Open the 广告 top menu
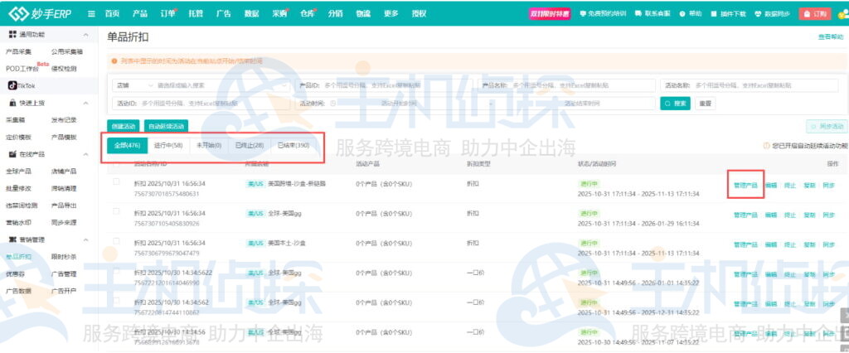Viewport: 849px width, 353px height. click(224, 14)
